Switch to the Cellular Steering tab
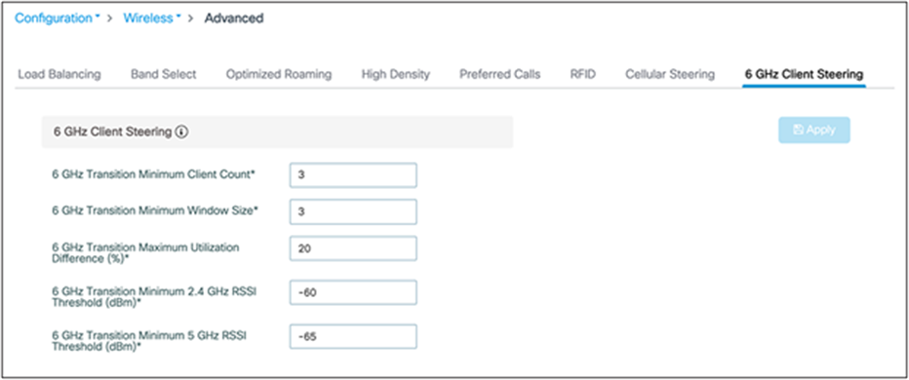The image size is (909, 380). [x=670, y=74]
